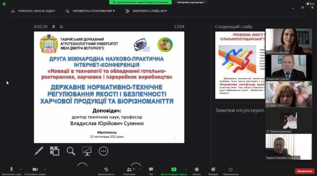The width and height of the screenshot is (317, 176).
Task: Expand share screen options arrow
Action: (186, 169)
